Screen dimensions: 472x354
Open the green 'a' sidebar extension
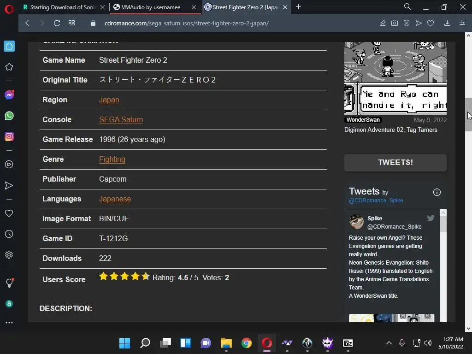click(x=9, y=304)
